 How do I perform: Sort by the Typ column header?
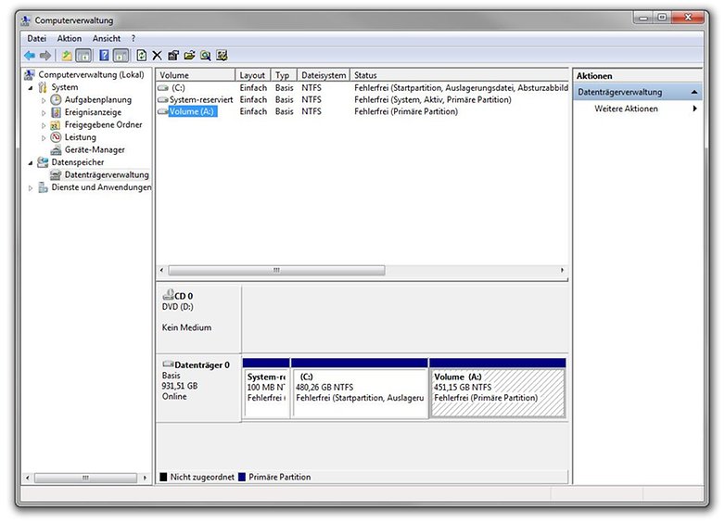click(x=284, y=75)
